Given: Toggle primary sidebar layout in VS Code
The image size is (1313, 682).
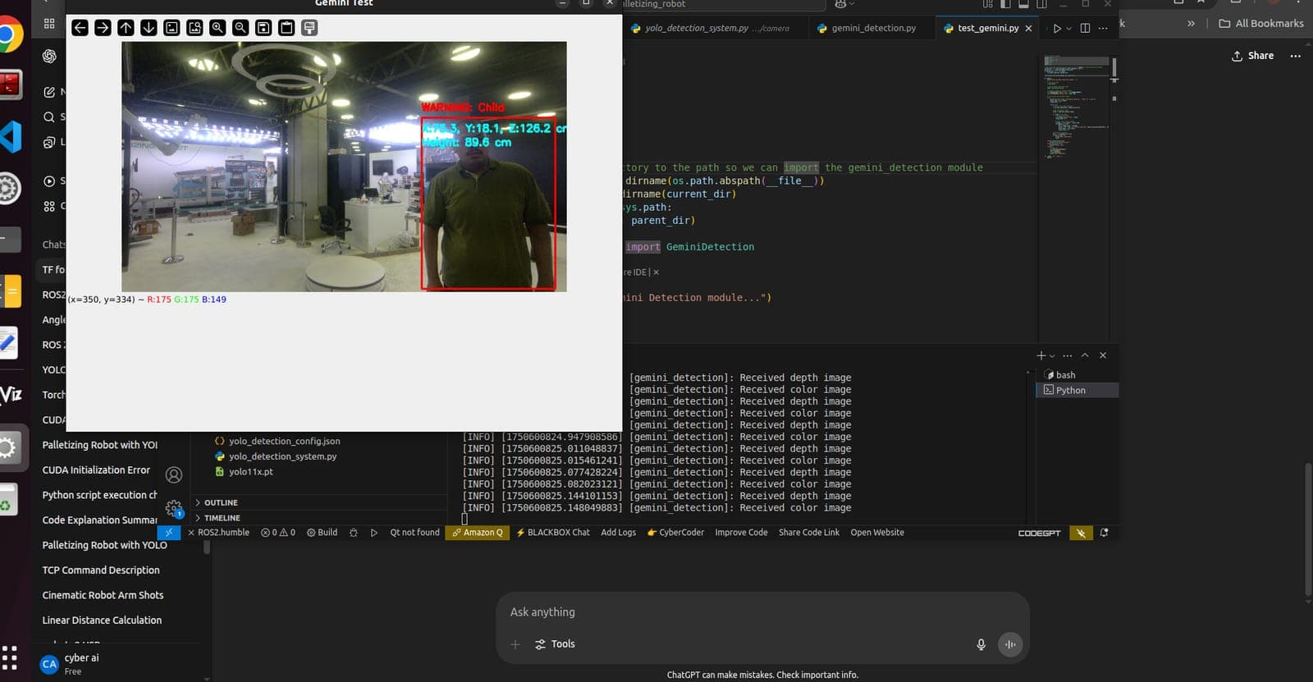Looking at the screenshot, I should tap(1005, 4).
